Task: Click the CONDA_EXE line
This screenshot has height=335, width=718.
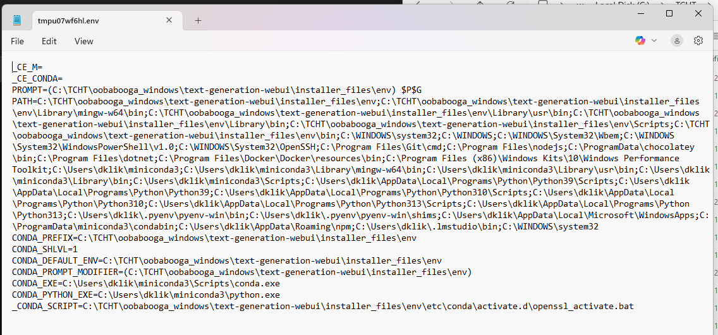Action: pyautogui.click(x=146, y=284)
